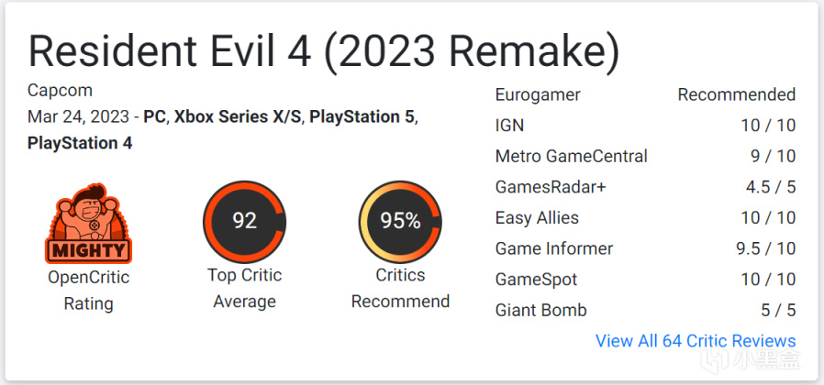Open the GameSpot review entry
824x385 pixels.
coord(645,279)
